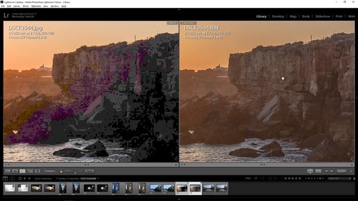
Task: Collapse the bottom filmstrip panel arrow
Action: pos(179,199)
